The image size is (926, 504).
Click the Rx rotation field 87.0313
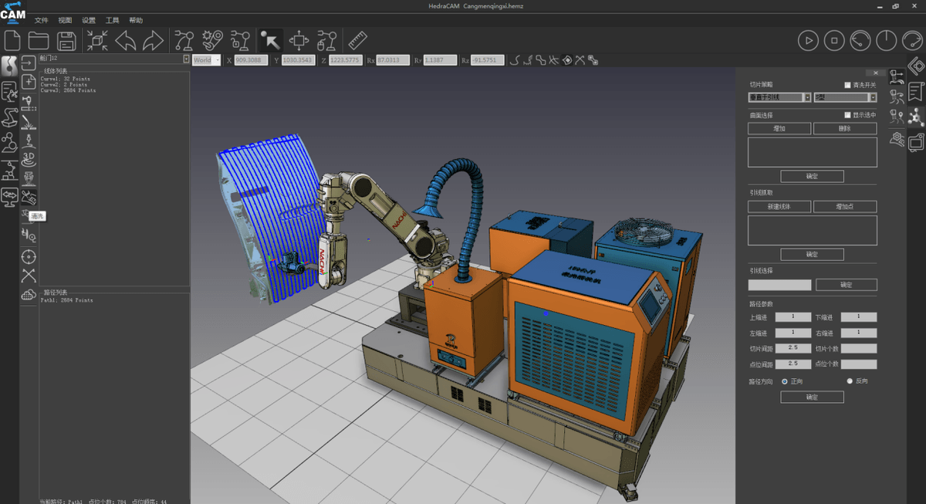[393, 60]
